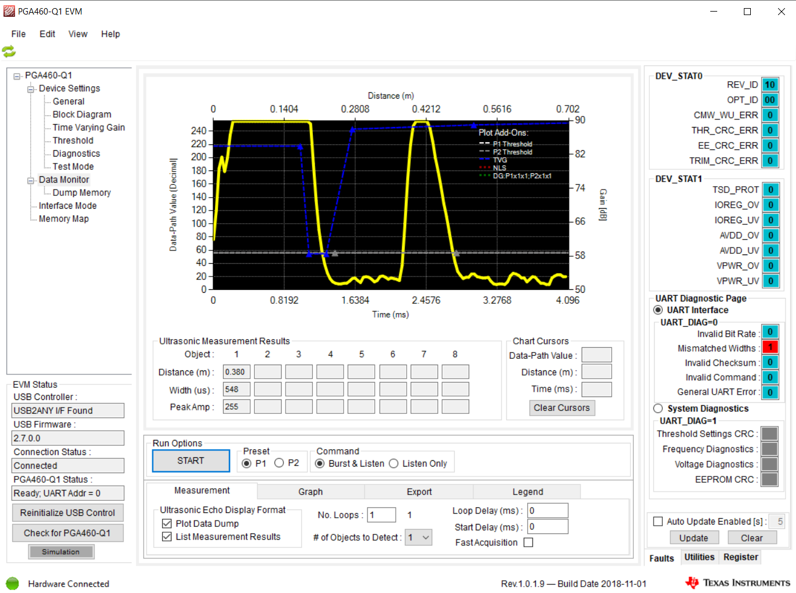Click the red Mismatched Widths indicator
The image size is (796, 593).
pyautogui.click(x=770, y=347)
